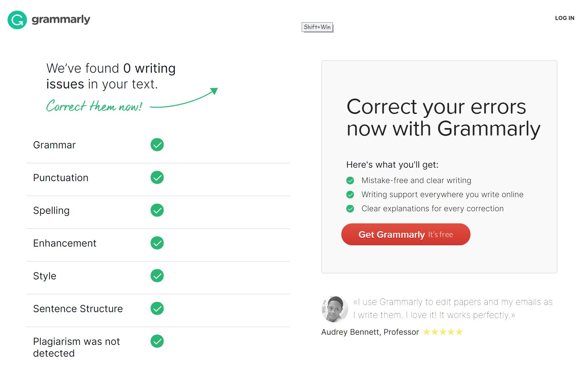
Task: Click the Enhancement green check icon
Action: coord(157,243)
